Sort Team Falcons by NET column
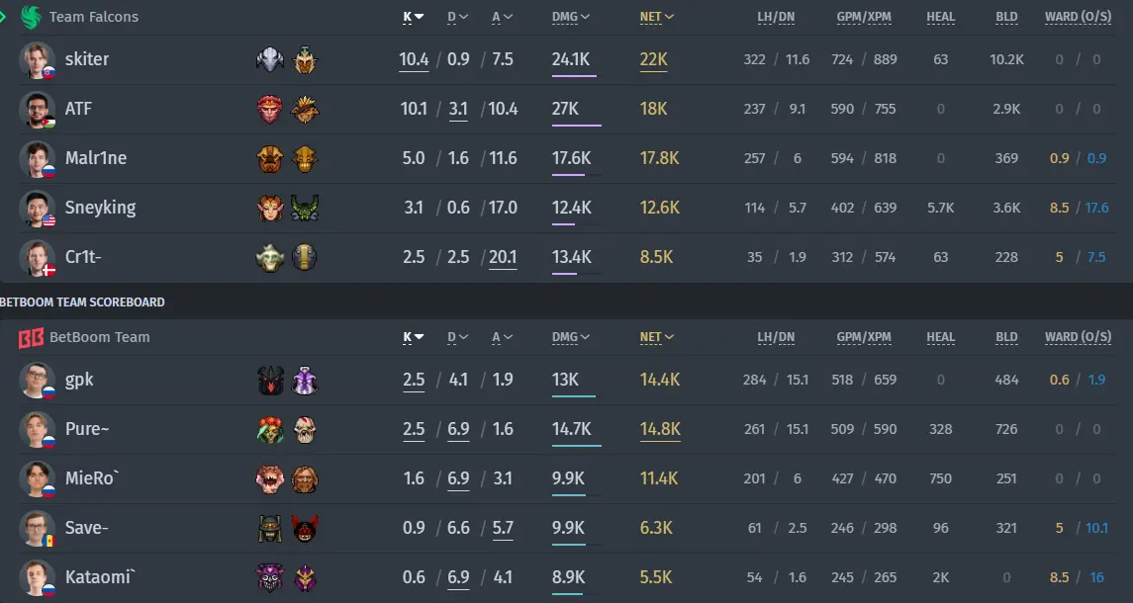1133x603 pixels. (x=656, y=17)
